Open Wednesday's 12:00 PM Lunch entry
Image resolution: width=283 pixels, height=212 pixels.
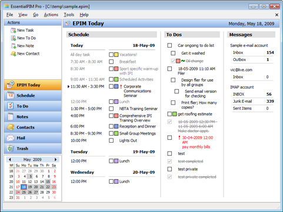124,181
